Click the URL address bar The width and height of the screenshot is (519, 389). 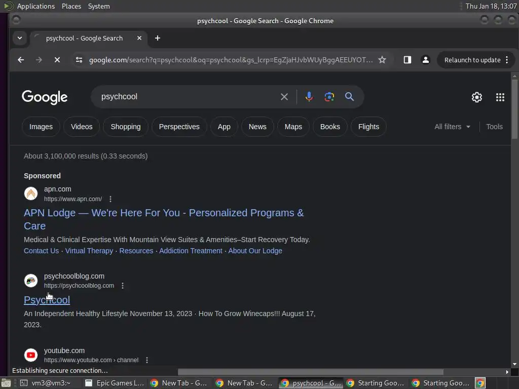(231, 60)
